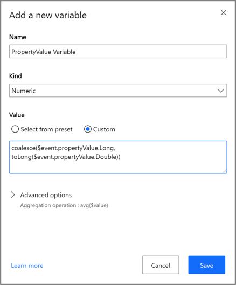Click the Name field label
The width and height of the screenshot is (236, 285).
18,37
